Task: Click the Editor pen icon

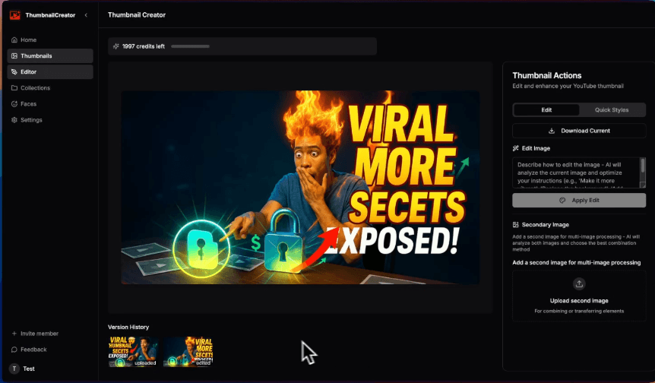Action: 14,72
